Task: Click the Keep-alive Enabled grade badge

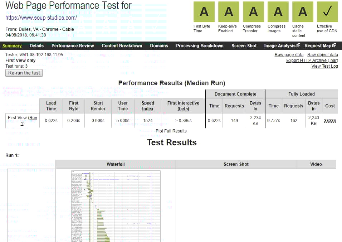Action: pyautogui.click(x=229, y=12)
